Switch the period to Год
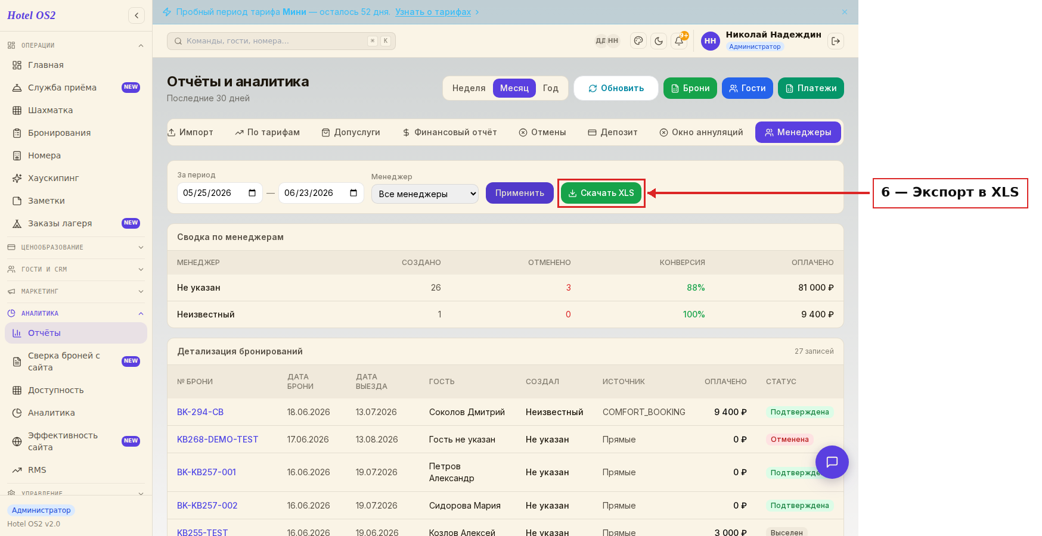The height and width of the screenshot is (536, 1042). (x=550, y=88)
